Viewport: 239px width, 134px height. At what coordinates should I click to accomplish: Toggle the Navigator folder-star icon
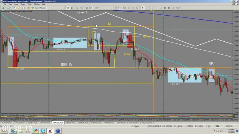19,8
